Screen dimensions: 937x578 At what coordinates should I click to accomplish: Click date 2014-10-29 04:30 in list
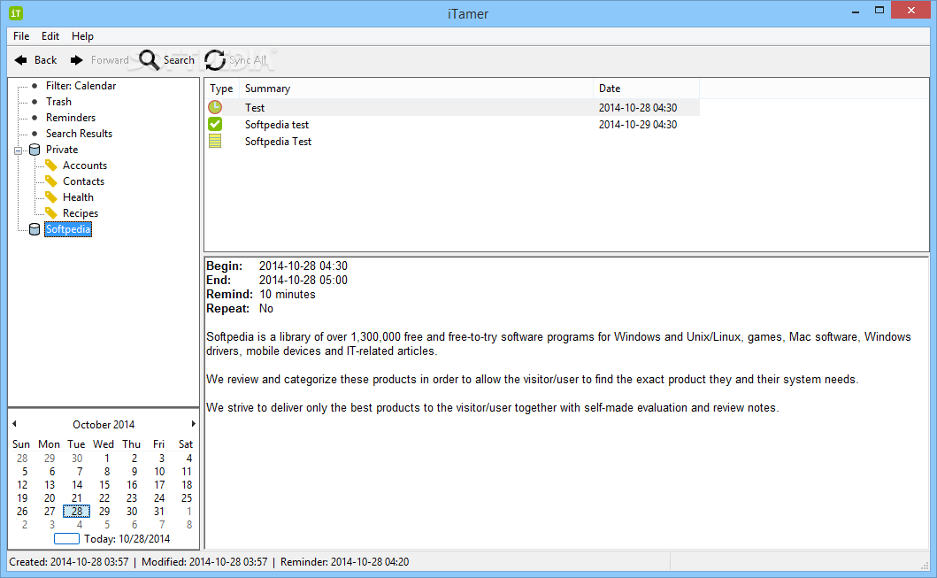click(x=638, y=124)
